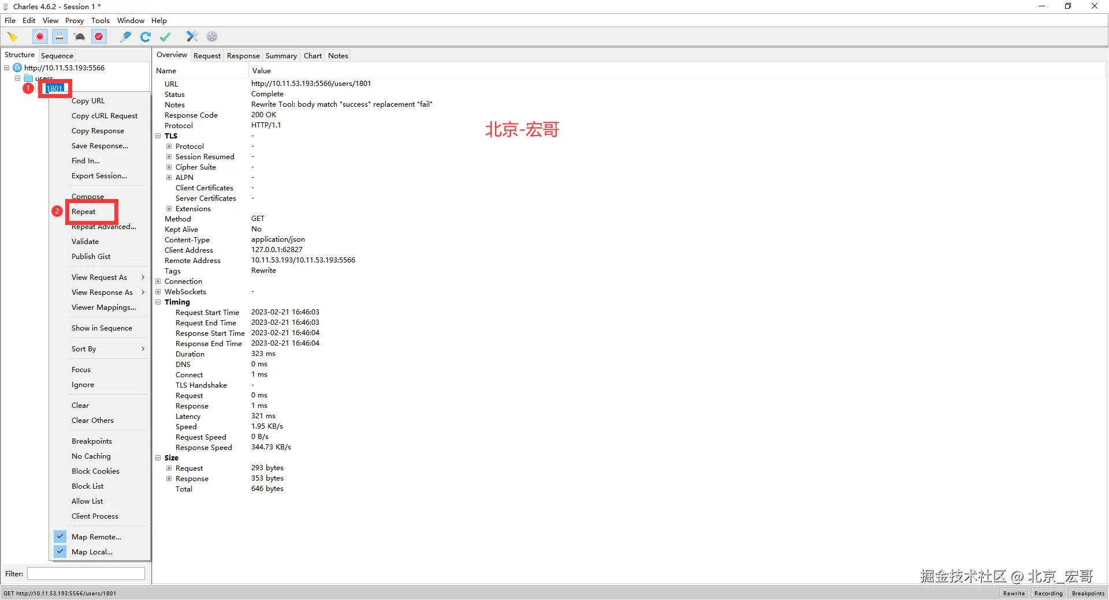Viewport: 1109px width, 600px height.
Task: Switch to the Sequence tab
Action: pyautogui.click(x=57, y=56)
